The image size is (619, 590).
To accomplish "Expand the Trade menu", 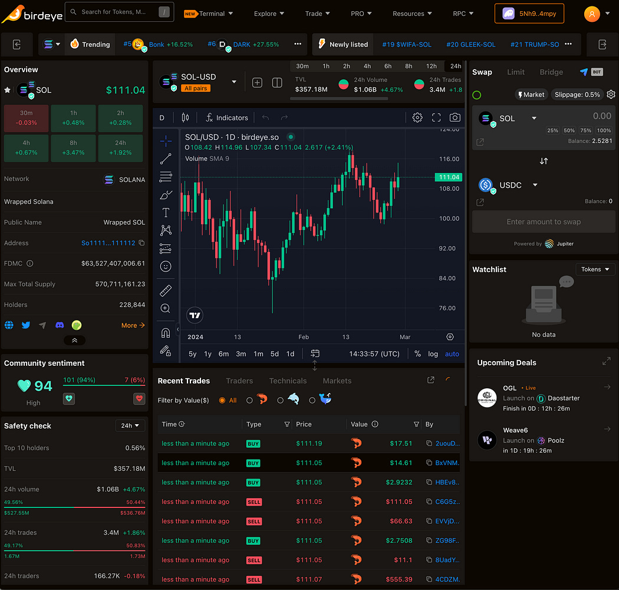I will (x=317, y=14).
